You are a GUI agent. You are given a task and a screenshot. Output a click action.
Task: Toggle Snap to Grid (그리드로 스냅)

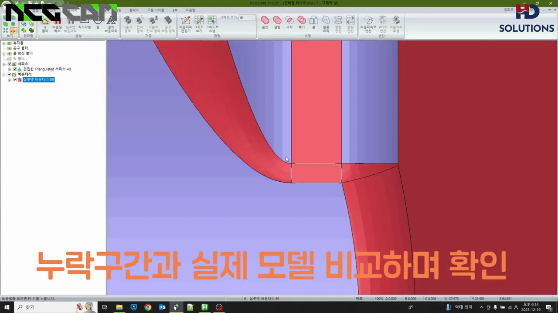click(212, 24)
